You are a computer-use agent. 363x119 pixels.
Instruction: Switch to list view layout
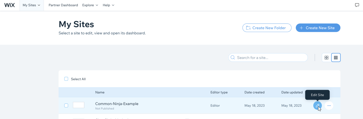(336, 58)
